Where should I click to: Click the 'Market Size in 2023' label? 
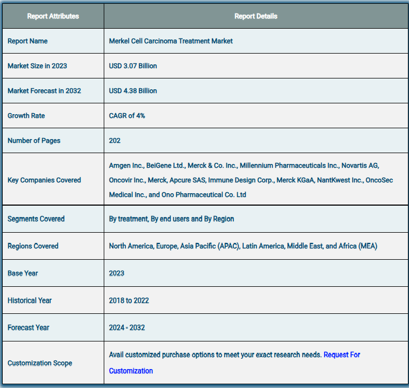pos(37,66)
